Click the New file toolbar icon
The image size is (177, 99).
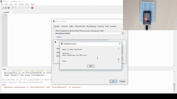[x=3, y=8]
